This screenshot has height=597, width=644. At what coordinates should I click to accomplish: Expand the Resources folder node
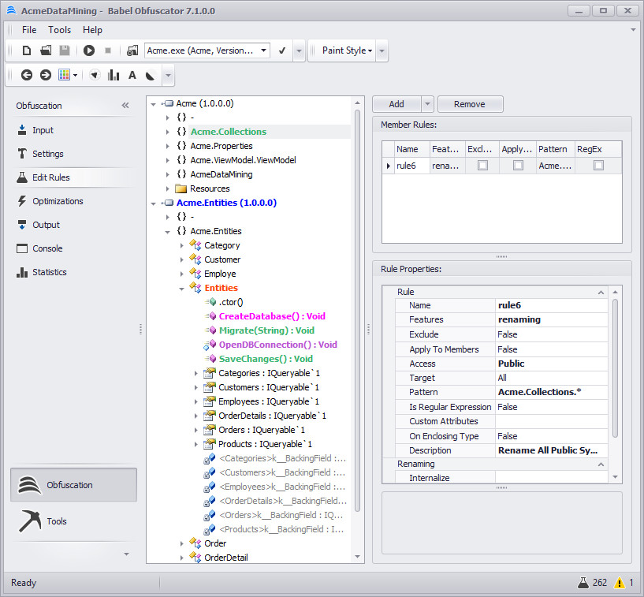168,189
